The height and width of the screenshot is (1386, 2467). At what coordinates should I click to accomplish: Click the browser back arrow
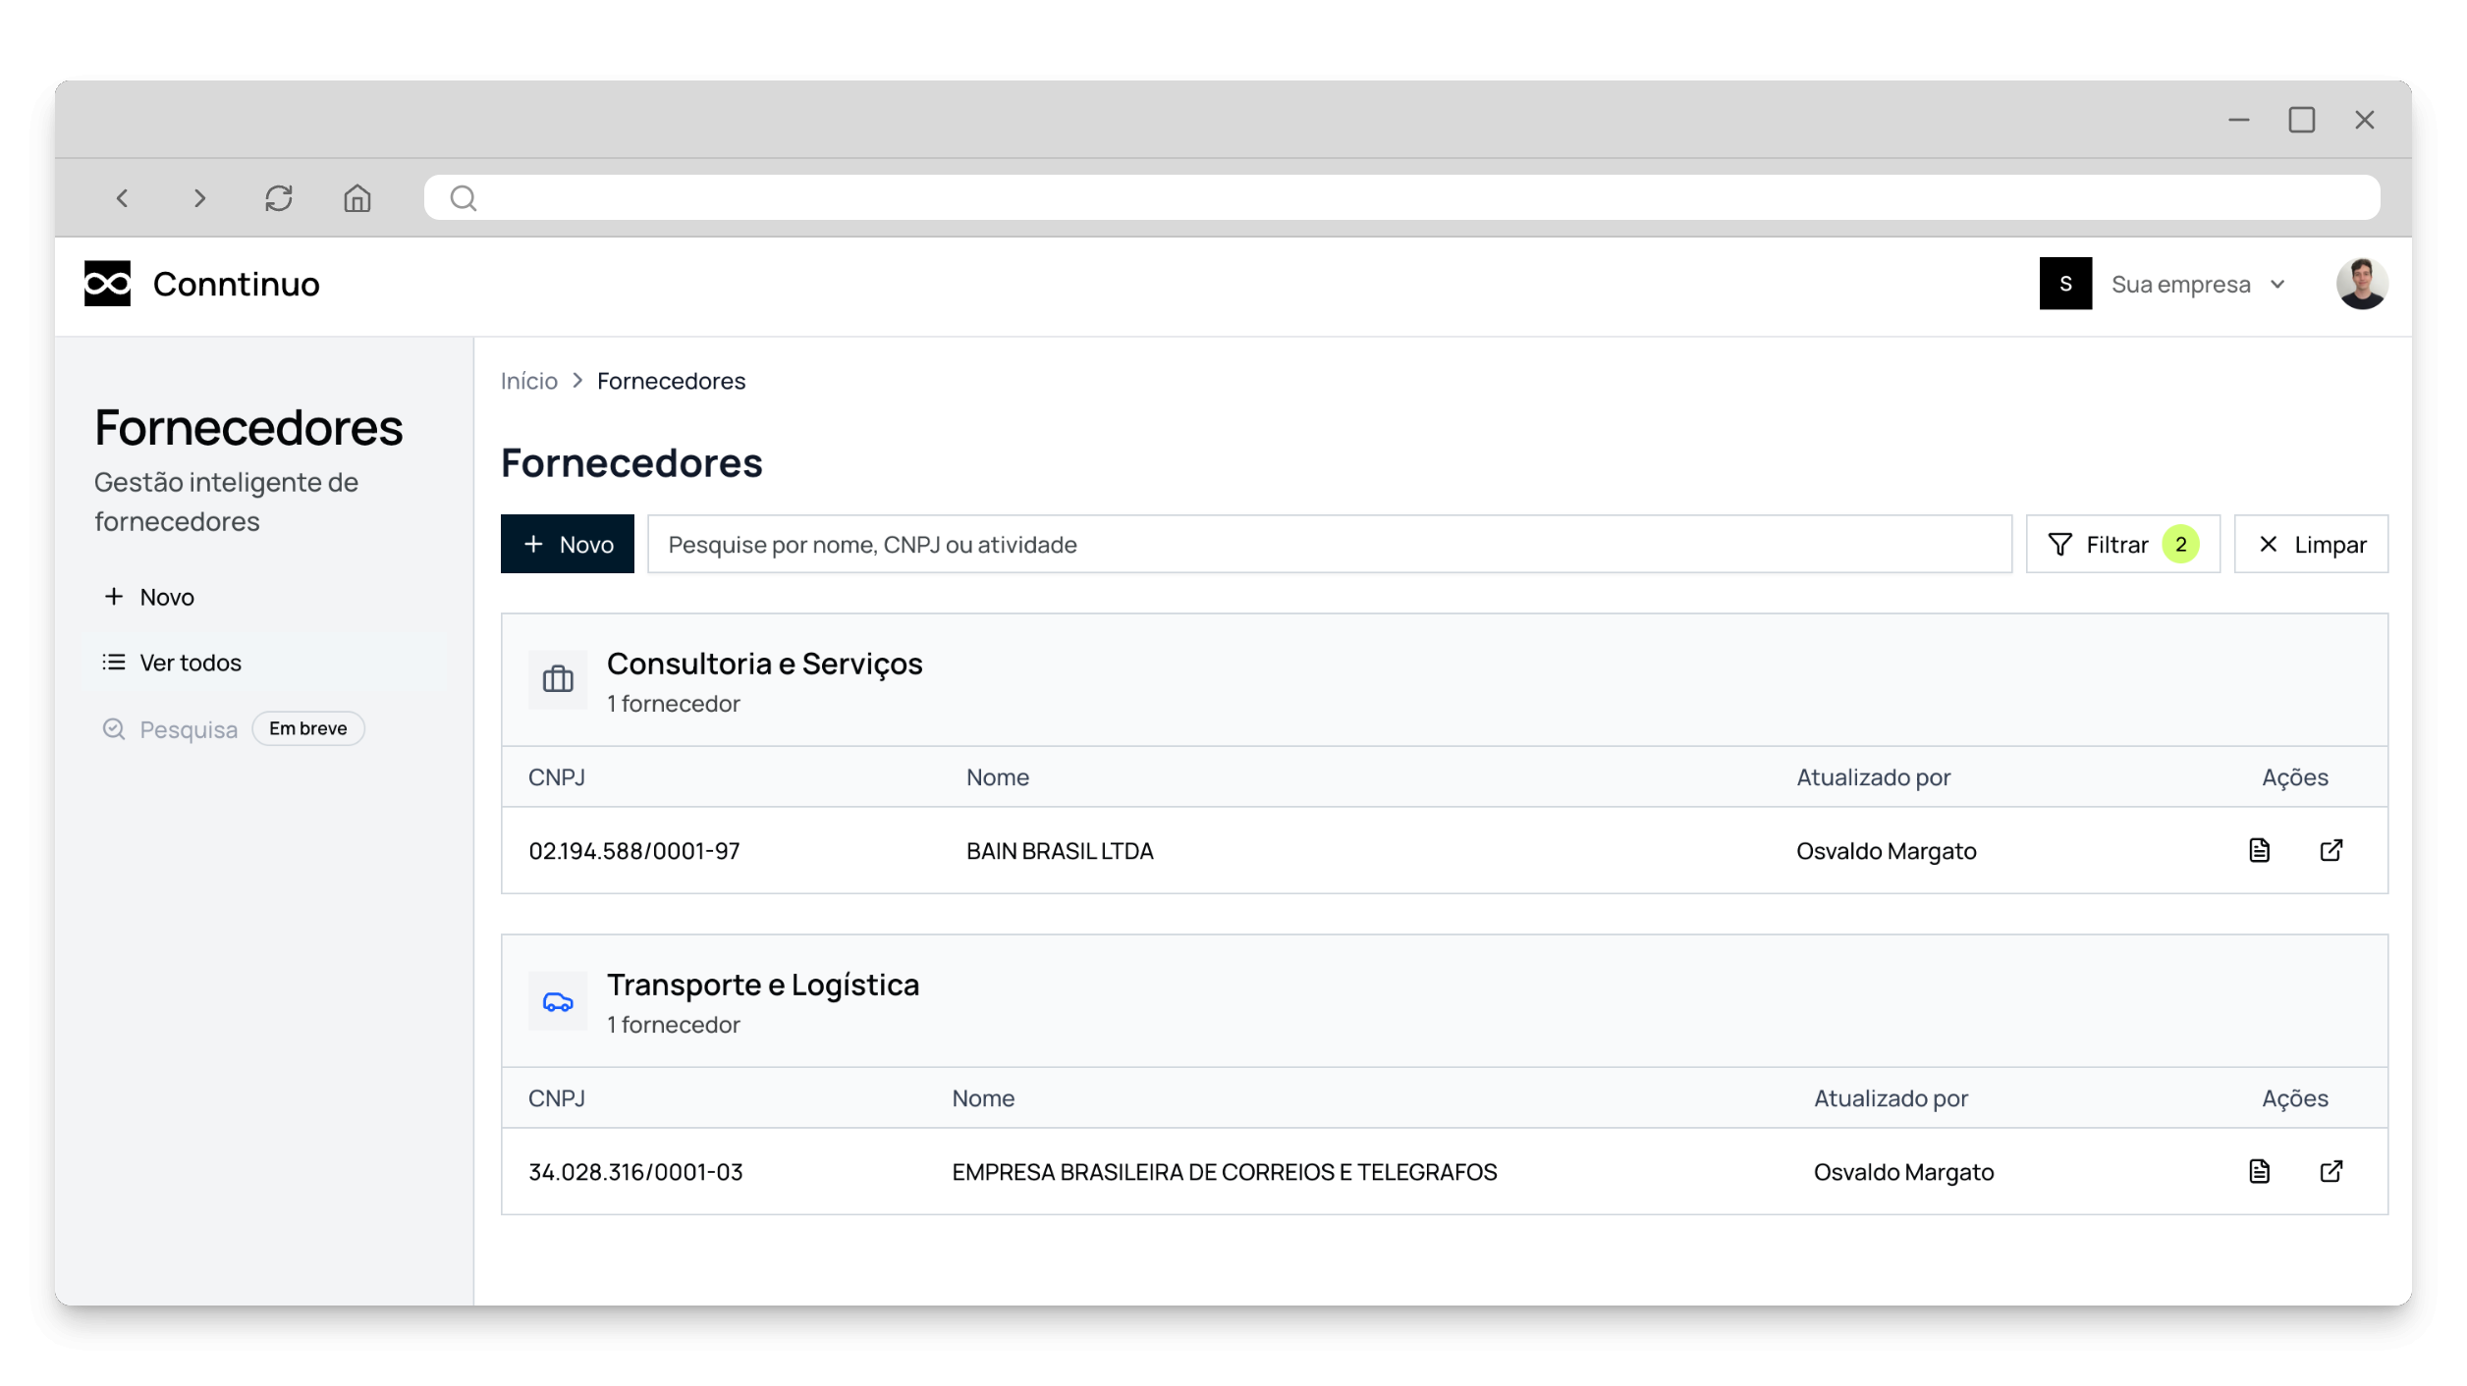123,198
